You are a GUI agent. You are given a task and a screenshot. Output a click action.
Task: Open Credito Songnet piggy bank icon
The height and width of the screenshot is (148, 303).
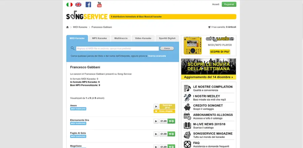point(187,107)
